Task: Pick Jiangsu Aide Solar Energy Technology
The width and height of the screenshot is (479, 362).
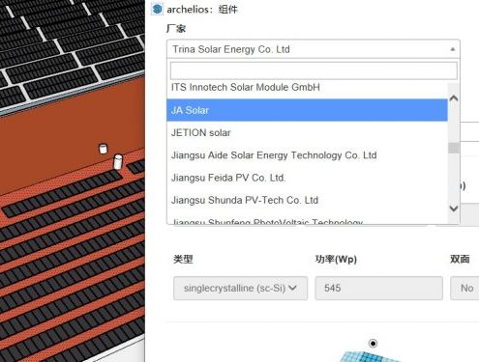Action: pos(307,155)
